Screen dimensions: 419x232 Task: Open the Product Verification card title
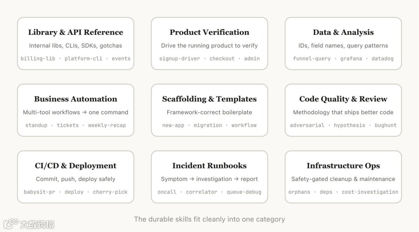click(x=209, y=32)
